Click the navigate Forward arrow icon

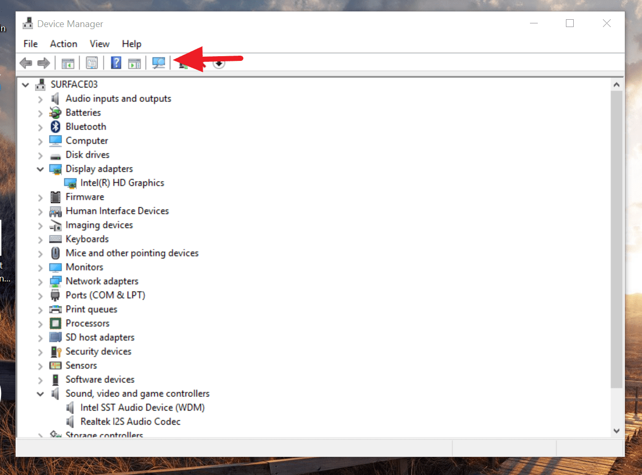click(x=44, y=62)
